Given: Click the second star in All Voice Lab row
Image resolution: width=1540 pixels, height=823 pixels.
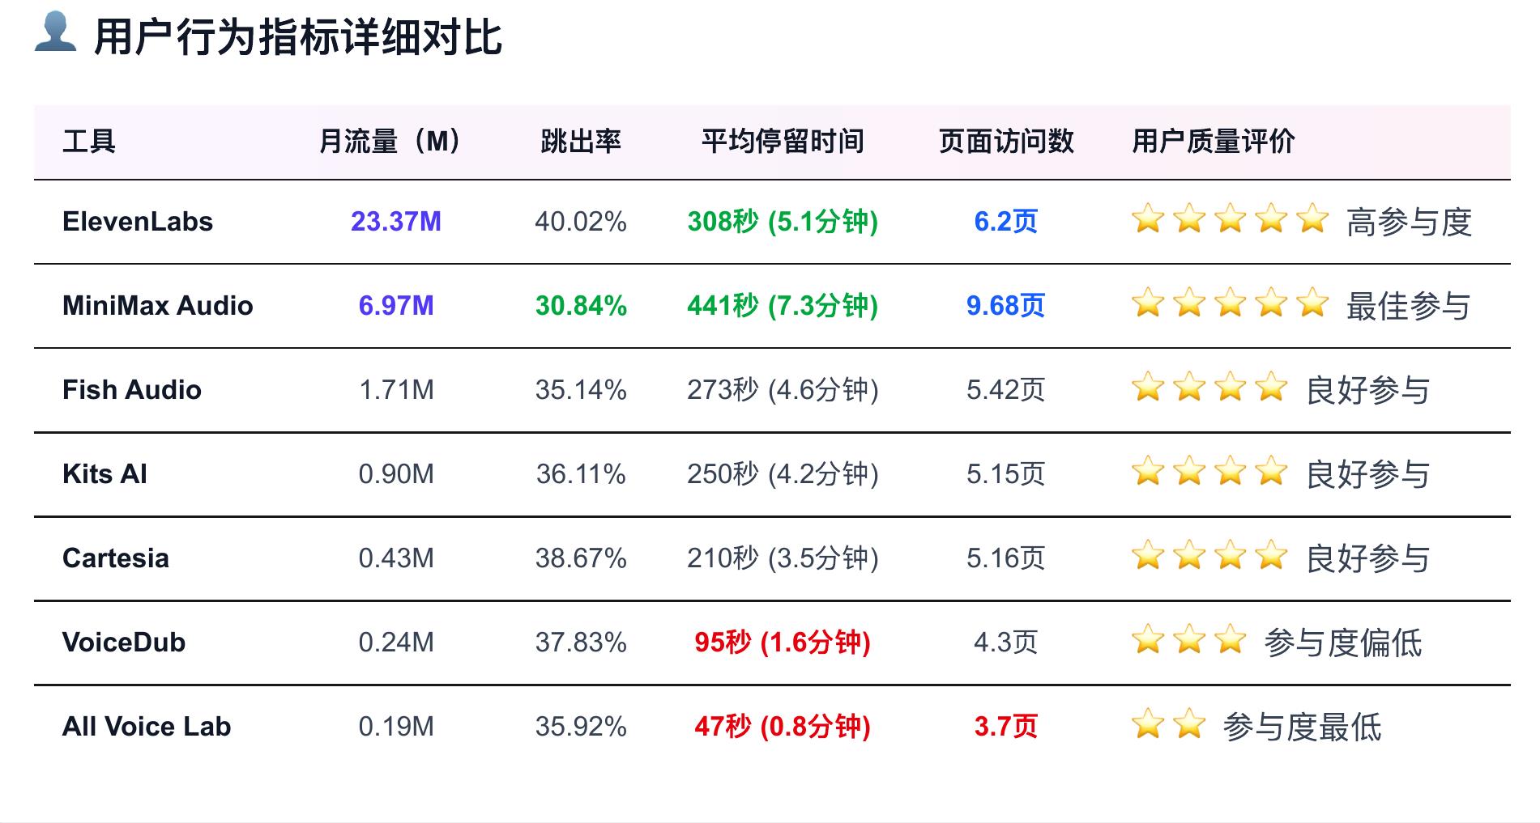Looking at the screenshot, I should [x=1189, y=723].
